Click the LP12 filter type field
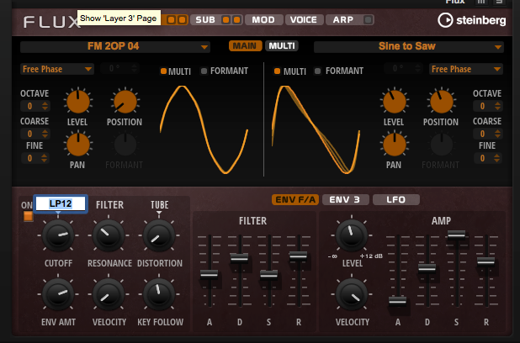The width and height of the screenshot is (520, 343). click(x=61, y=203)
